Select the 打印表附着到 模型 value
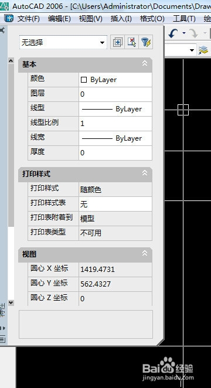 115,219
